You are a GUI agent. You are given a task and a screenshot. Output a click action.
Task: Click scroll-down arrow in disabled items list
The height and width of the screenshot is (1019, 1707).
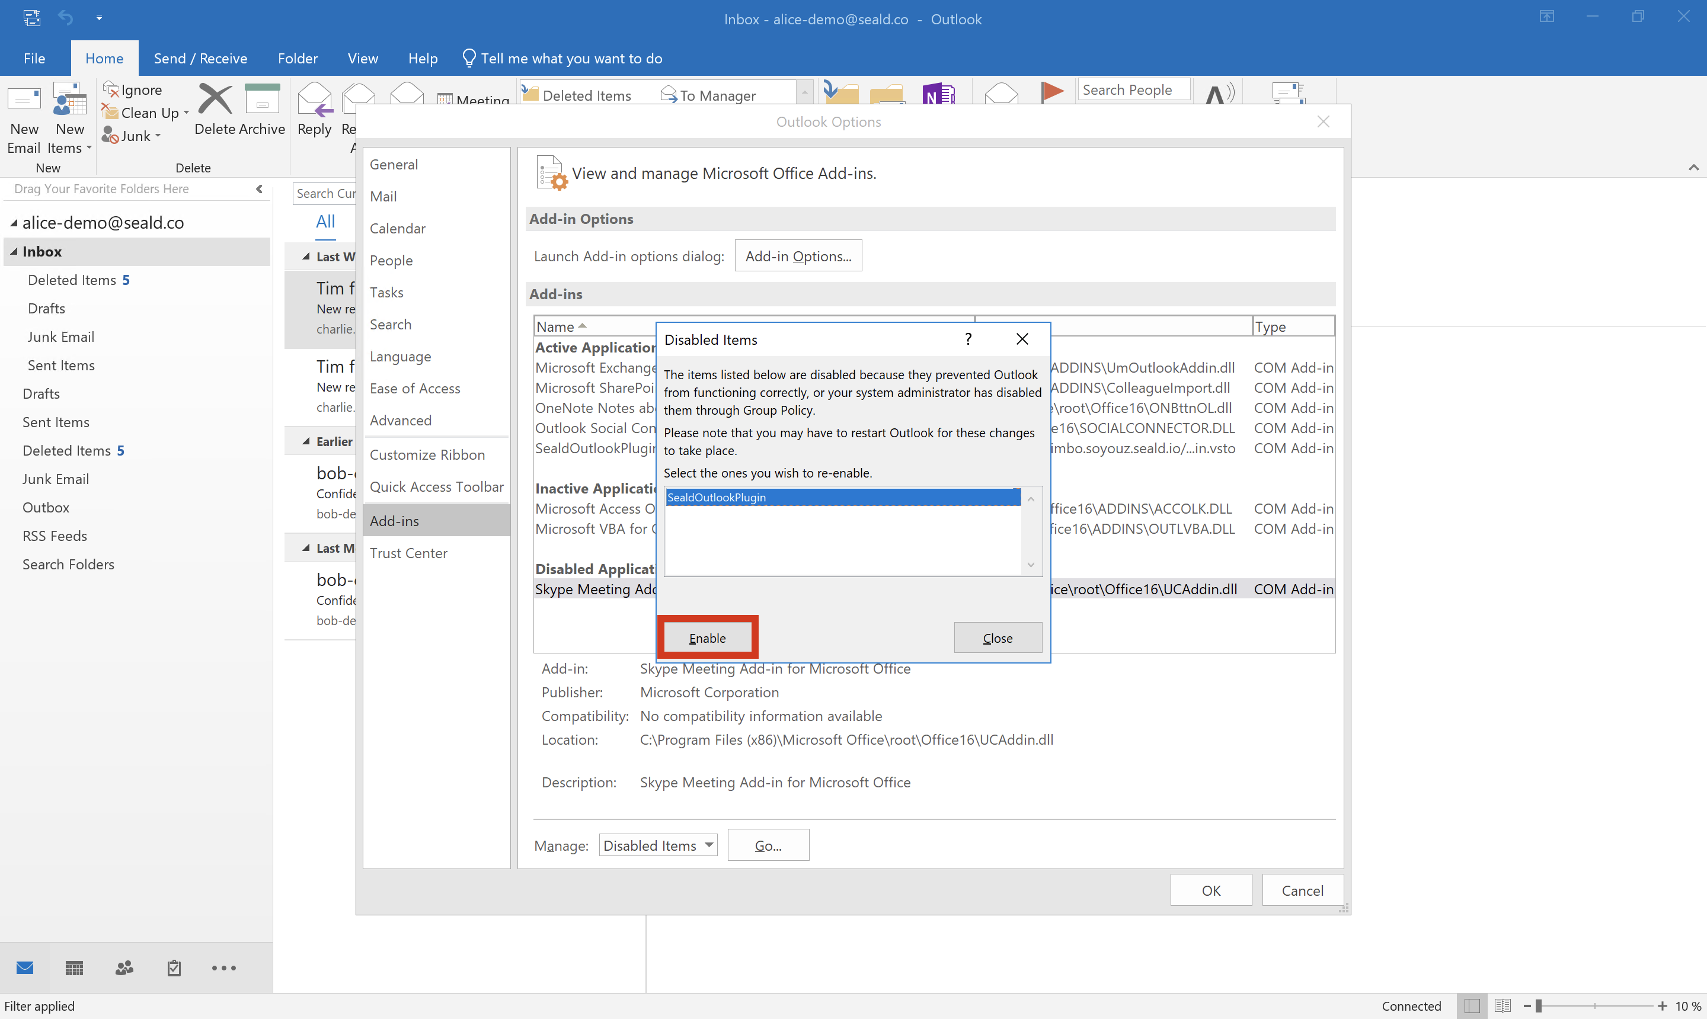[x=1030, y=565]
